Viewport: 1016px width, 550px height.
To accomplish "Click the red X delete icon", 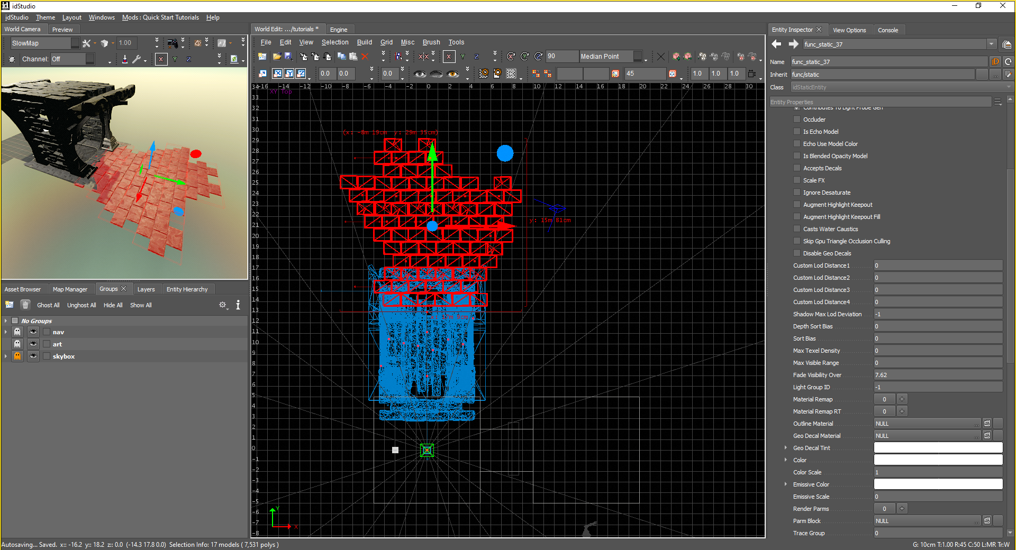I will pyautogui.click(x=365, y=57).
